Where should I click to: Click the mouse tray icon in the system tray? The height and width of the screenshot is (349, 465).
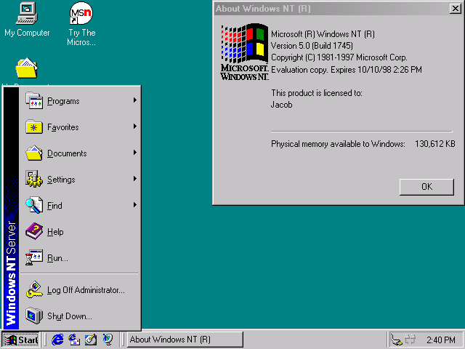(396, 340)
